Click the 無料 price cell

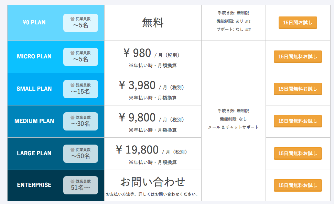pyautogui.click(x=152, y=22)
